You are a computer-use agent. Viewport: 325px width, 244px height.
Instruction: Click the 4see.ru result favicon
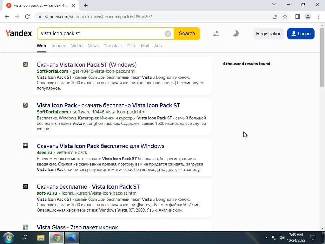[x=25, y=146]
